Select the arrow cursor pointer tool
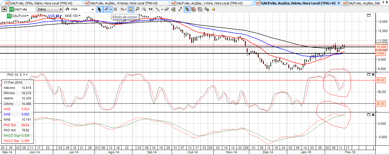 100,9
